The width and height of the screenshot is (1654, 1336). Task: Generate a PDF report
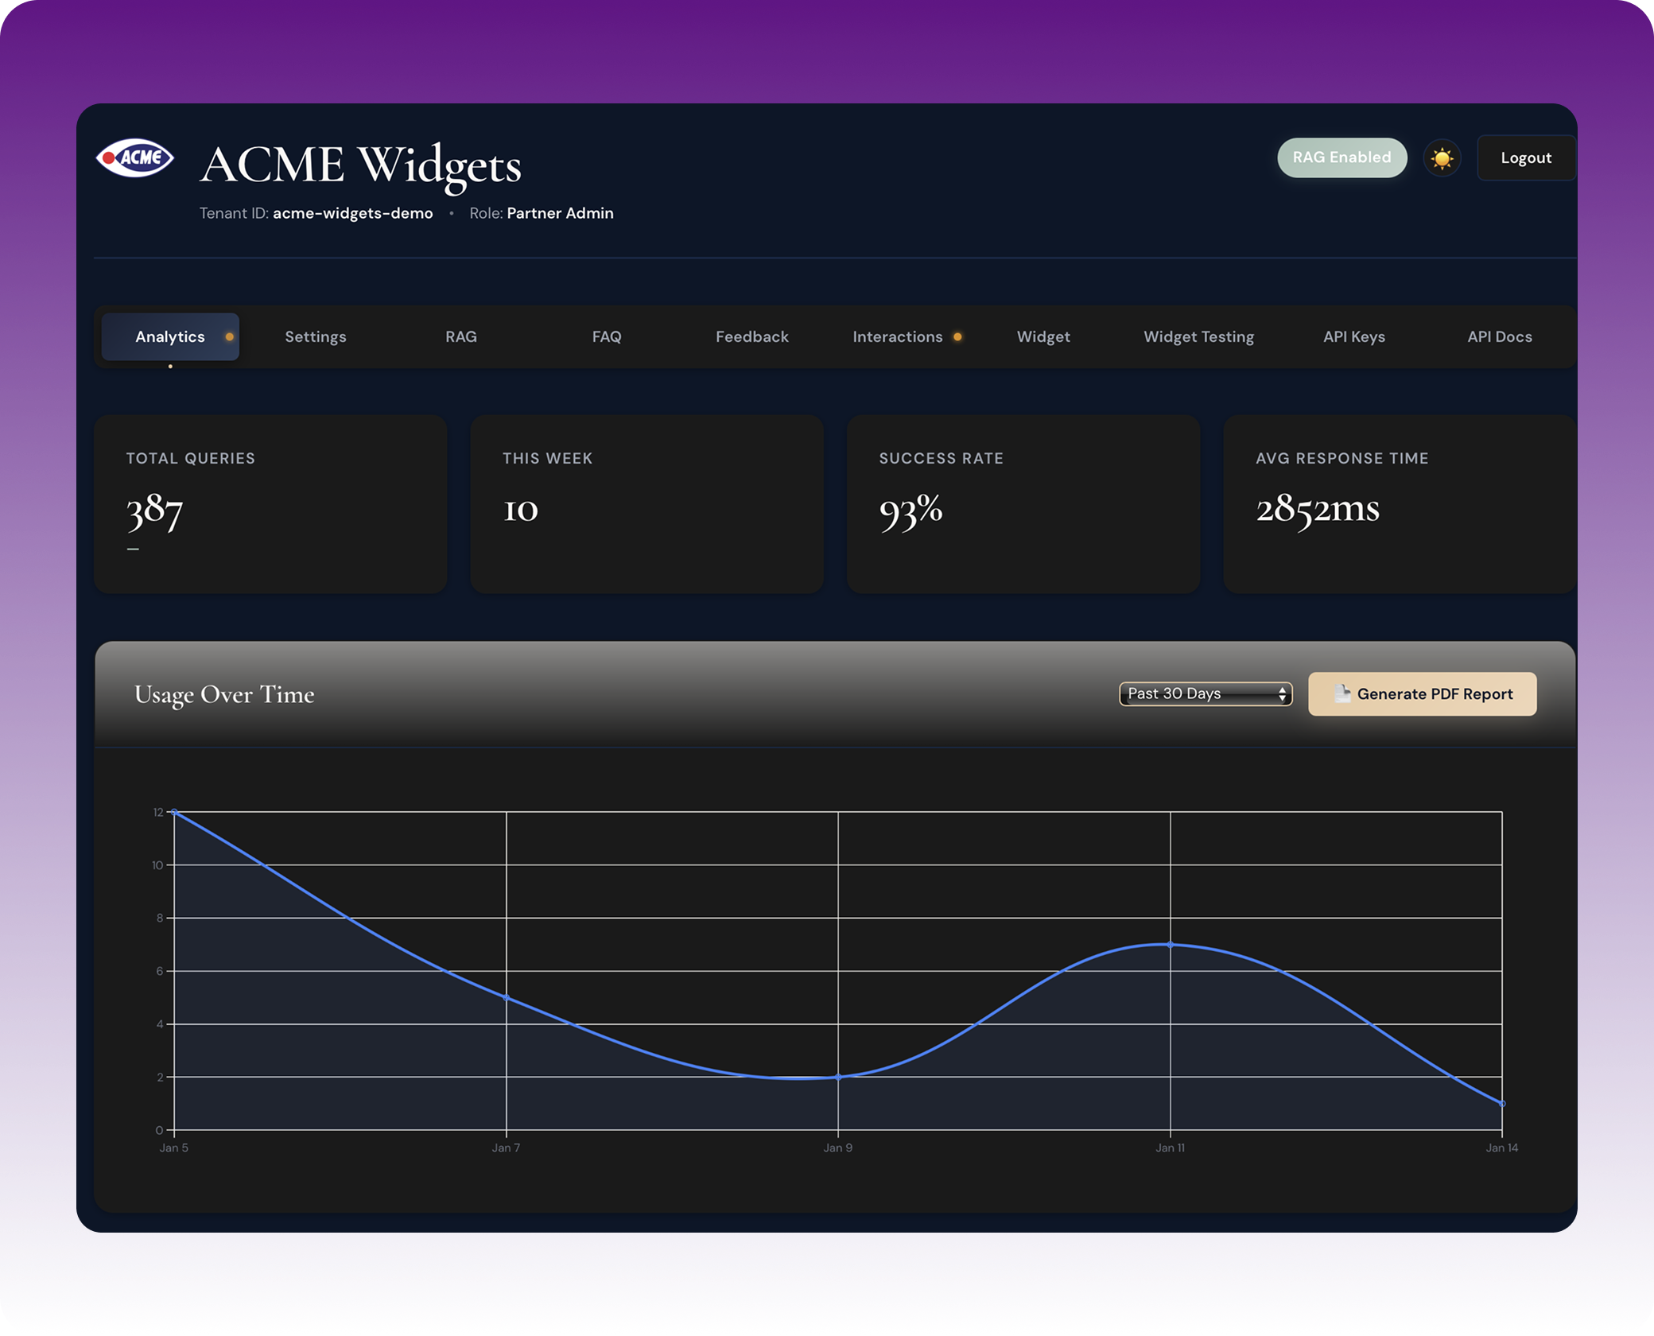(1423, 693)
